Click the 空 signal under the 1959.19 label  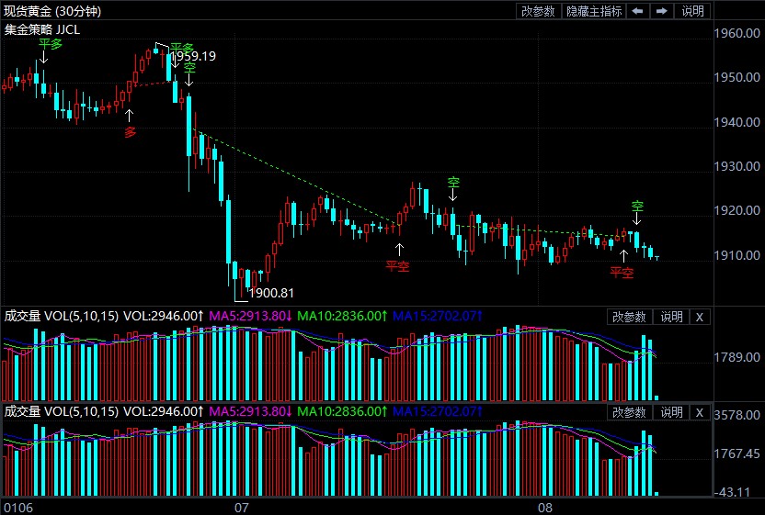click(x=189, y=67)
